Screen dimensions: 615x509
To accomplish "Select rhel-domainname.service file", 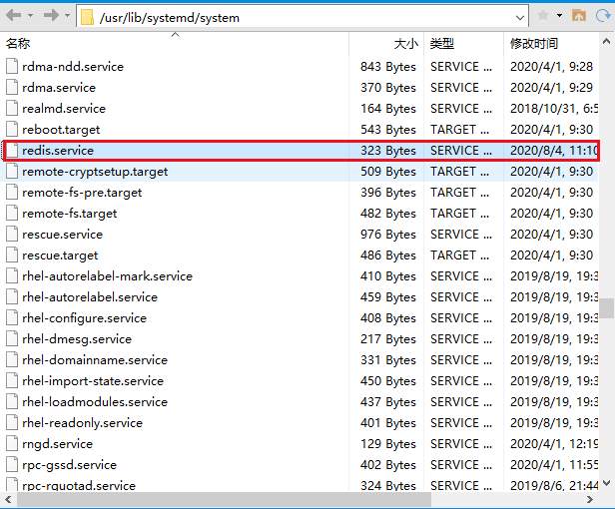I will 95,360.
